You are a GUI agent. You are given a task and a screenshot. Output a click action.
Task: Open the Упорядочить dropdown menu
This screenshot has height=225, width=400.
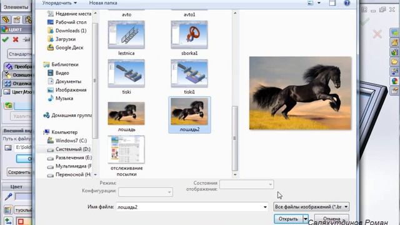59,3
